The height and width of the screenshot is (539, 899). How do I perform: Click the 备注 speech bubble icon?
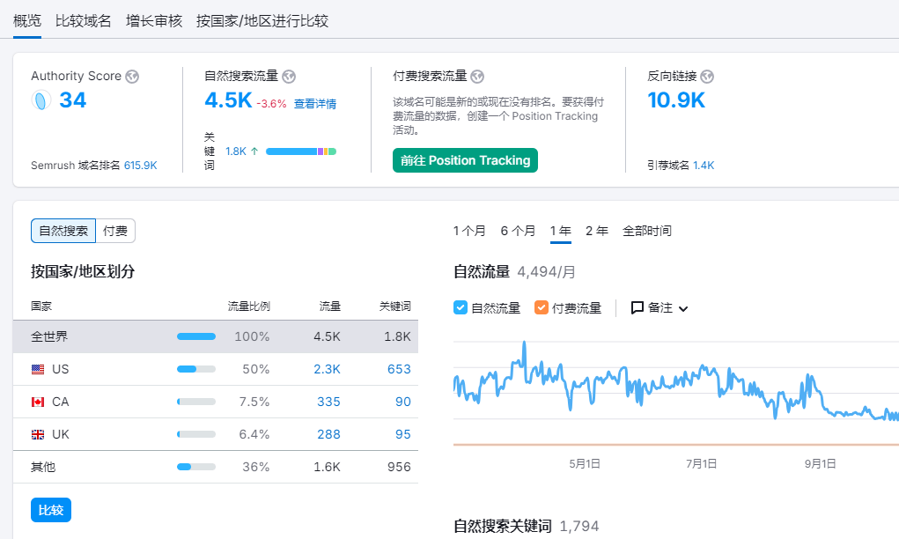pyautogui.click(x=637, y=308)
